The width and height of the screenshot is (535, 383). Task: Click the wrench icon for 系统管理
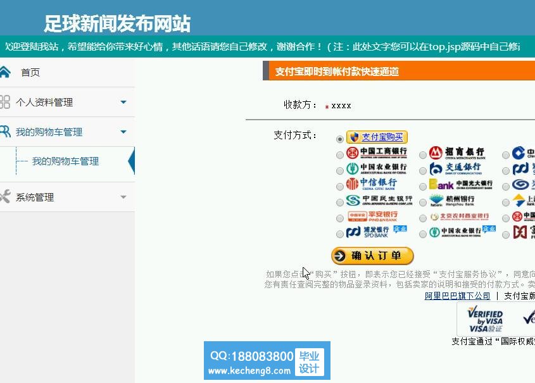pyautogui.click(x=5, y=197)
